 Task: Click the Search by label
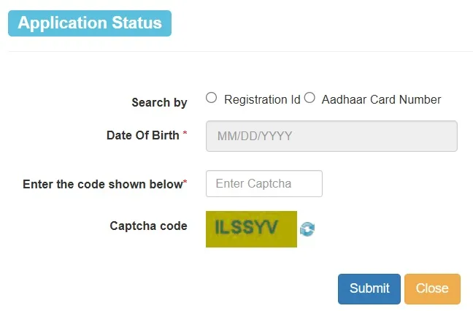coord(159,103)
